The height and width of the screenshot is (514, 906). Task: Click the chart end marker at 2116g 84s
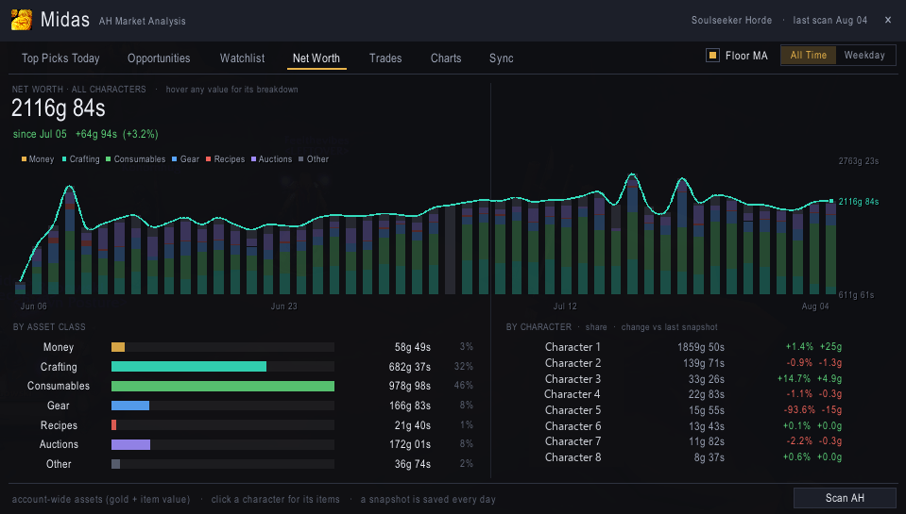pyautogui.click(x=831, y=201)
